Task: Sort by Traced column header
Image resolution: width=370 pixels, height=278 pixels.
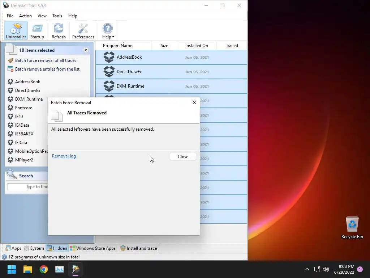Action: point(232,46)
